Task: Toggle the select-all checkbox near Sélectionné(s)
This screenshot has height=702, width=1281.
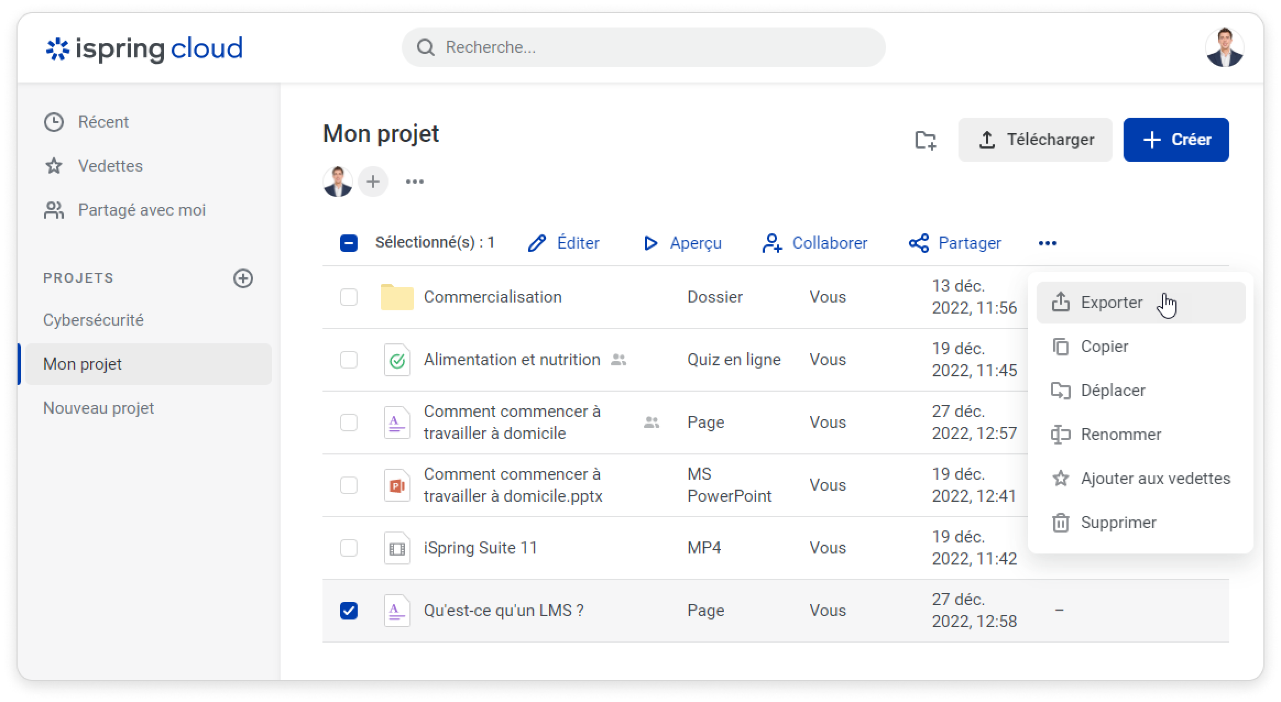Action: [349, 243]
